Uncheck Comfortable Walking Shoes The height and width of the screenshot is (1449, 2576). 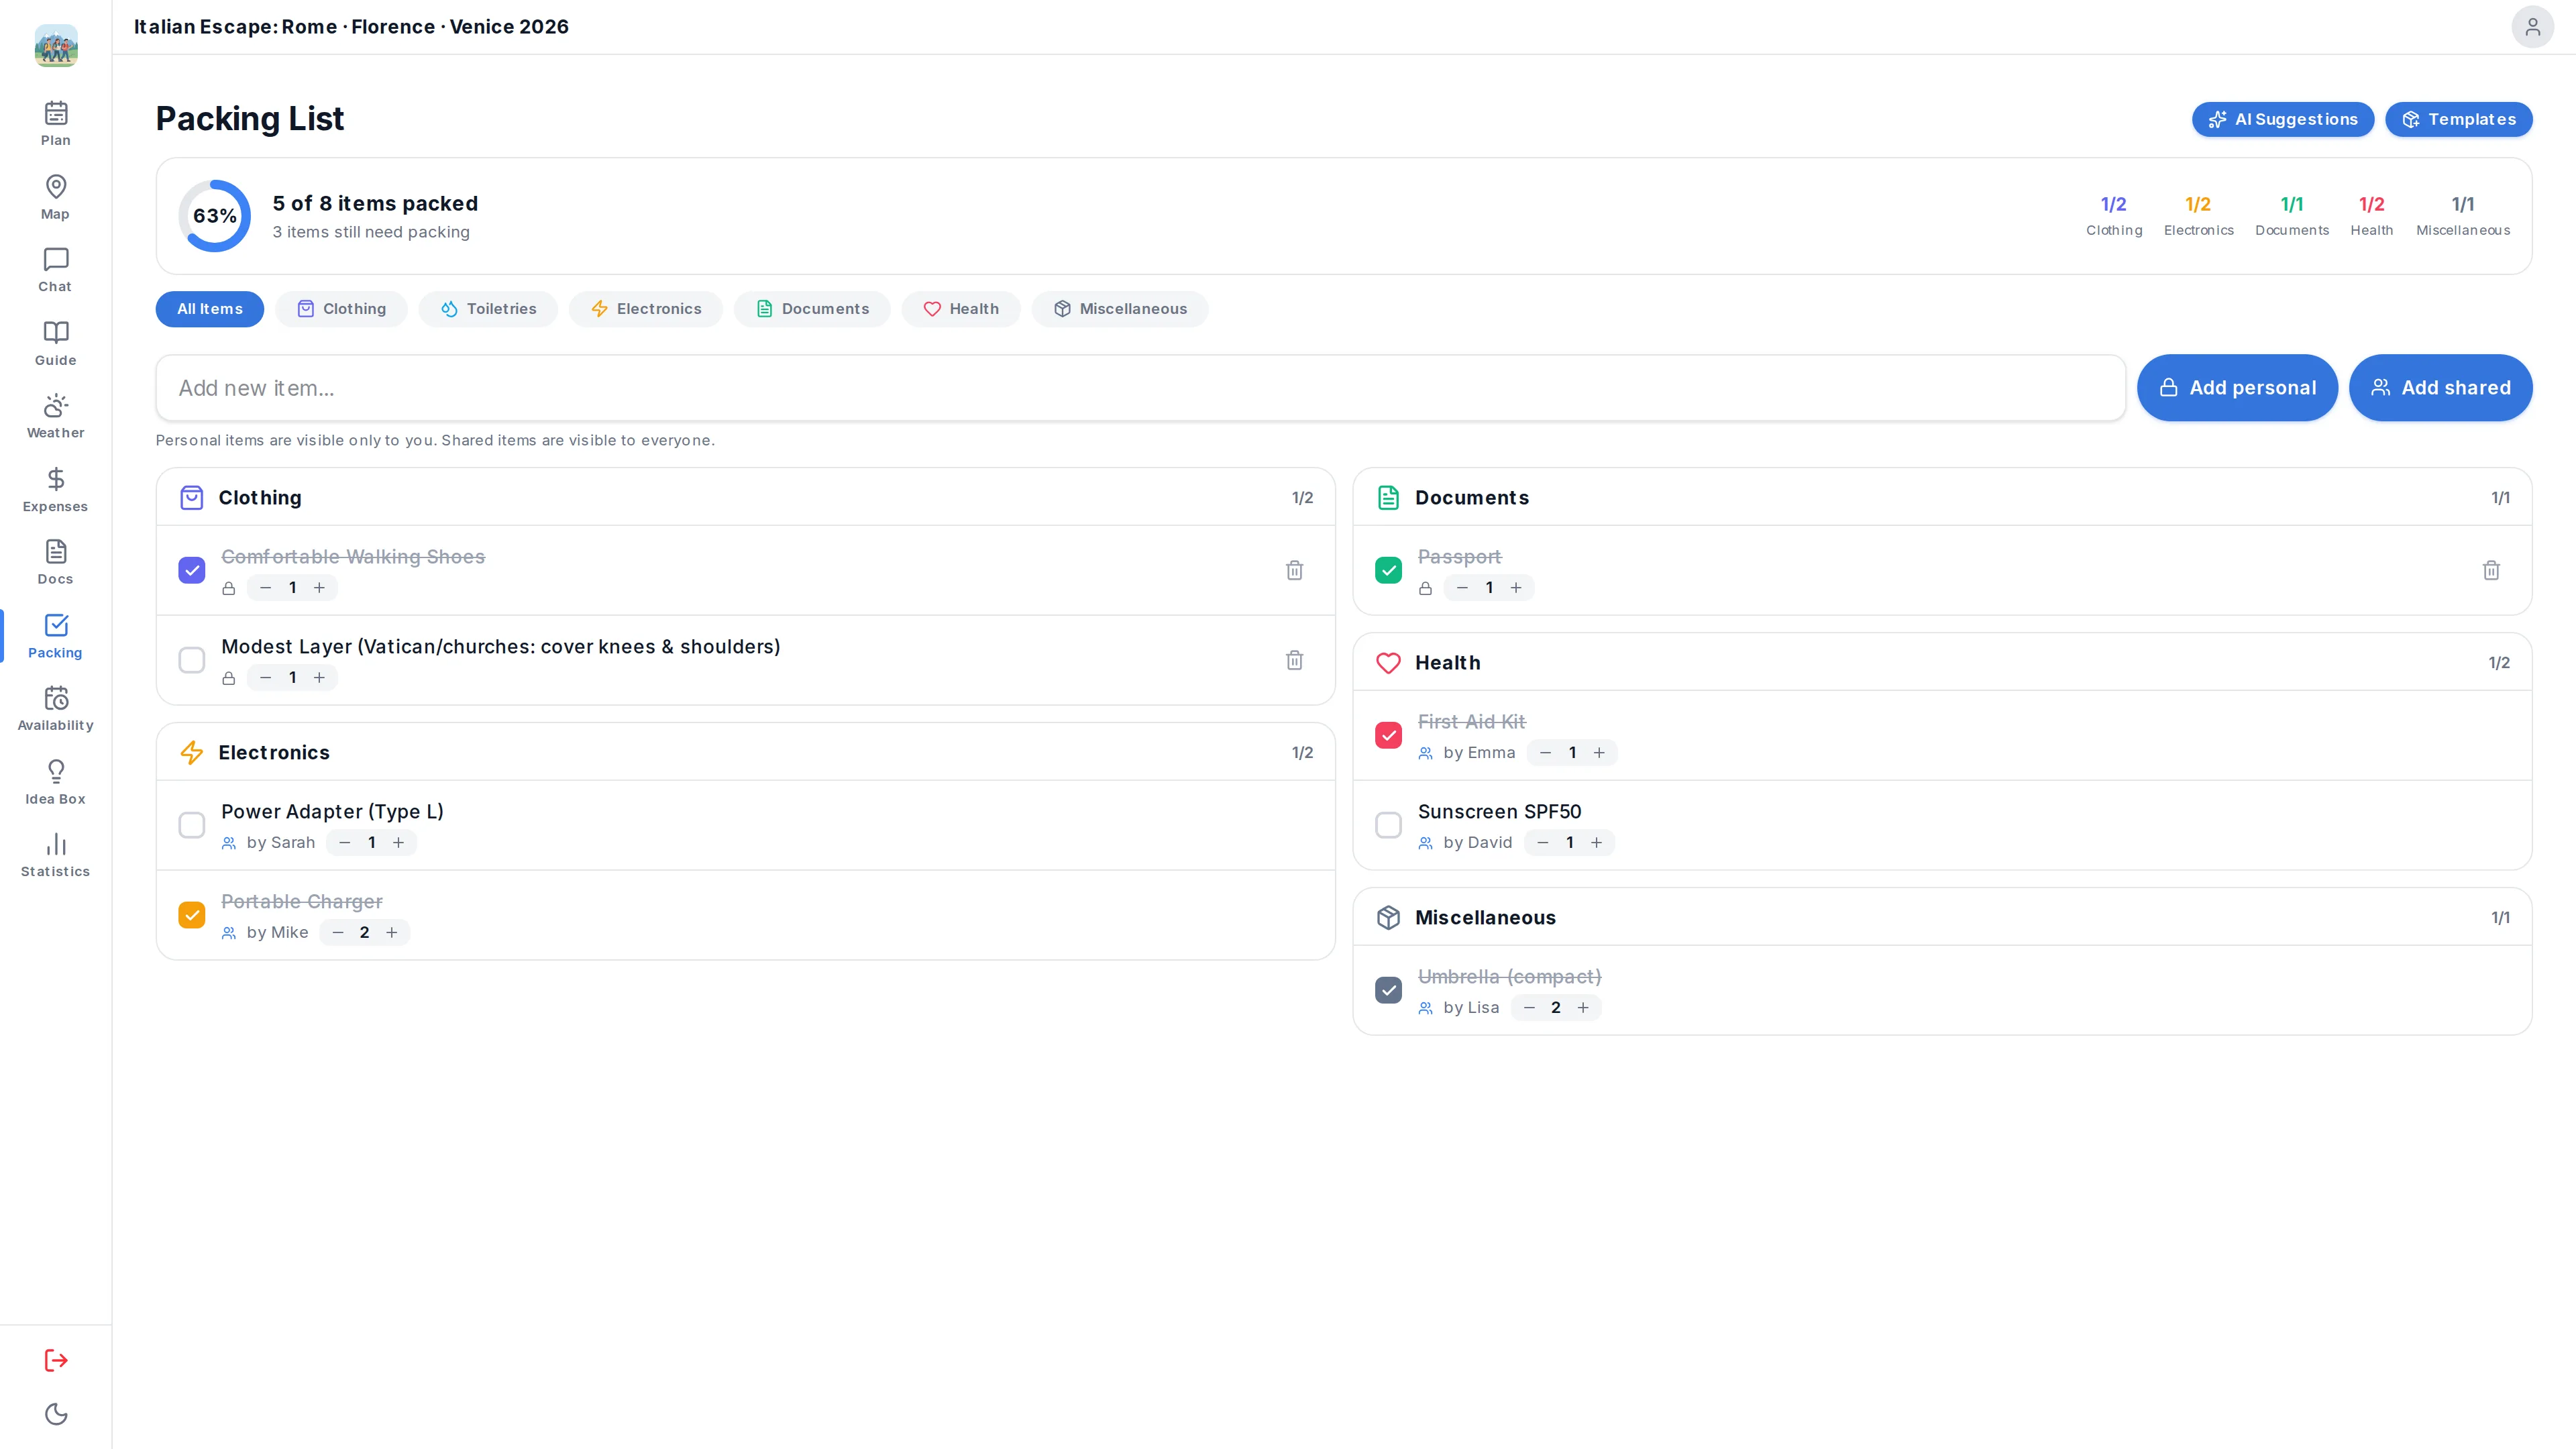click(192, 570)
